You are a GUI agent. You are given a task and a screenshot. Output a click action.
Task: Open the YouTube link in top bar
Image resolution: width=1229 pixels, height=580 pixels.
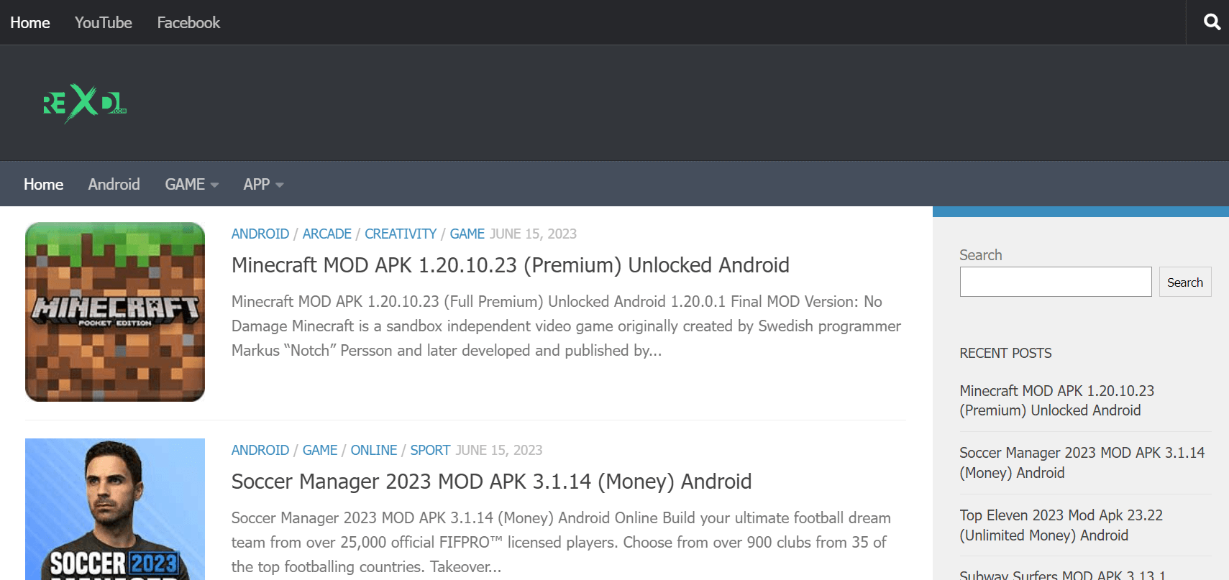pyautogui.click(x=104, y=22)
